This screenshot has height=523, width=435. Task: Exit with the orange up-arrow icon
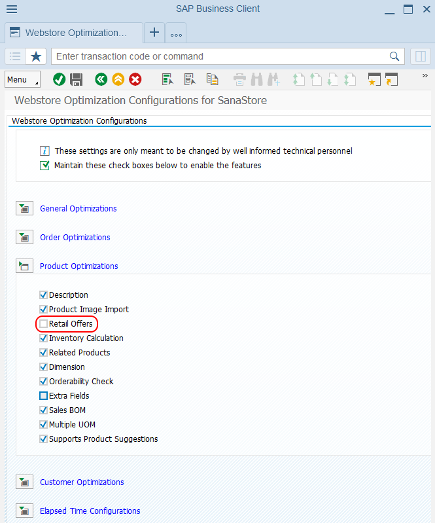118,79
